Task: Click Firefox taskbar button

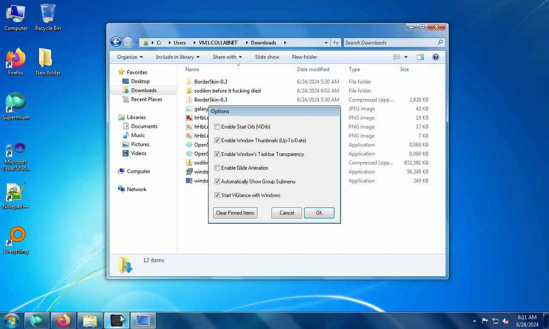Action: coord(63,320)
